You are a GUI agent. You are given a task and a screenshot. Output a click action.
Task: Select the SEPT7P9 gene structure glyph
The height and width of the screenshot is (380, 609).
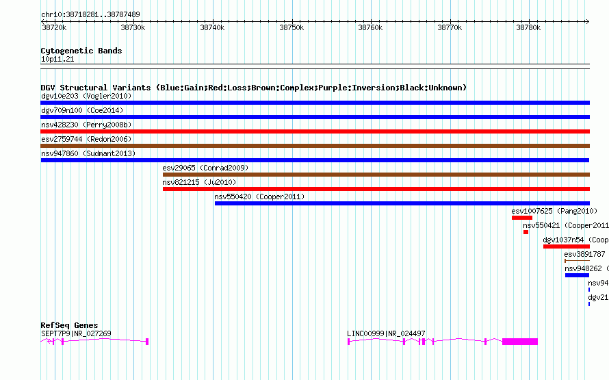[x=94, y=341]
